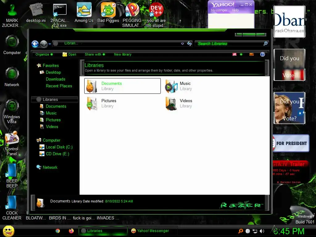Viewport: 316px width, 237px height.
Task: Go back with the blue Back arrow
Action: [x=35, y=44]
